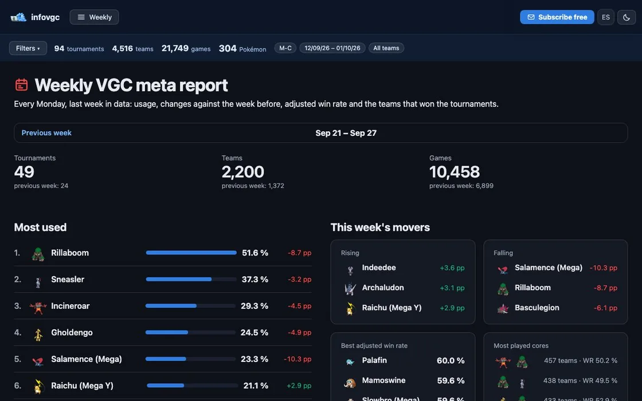Click Raichu (Mega Y) sprite in Rising card

pyautogui.click(x=350, y=309)
